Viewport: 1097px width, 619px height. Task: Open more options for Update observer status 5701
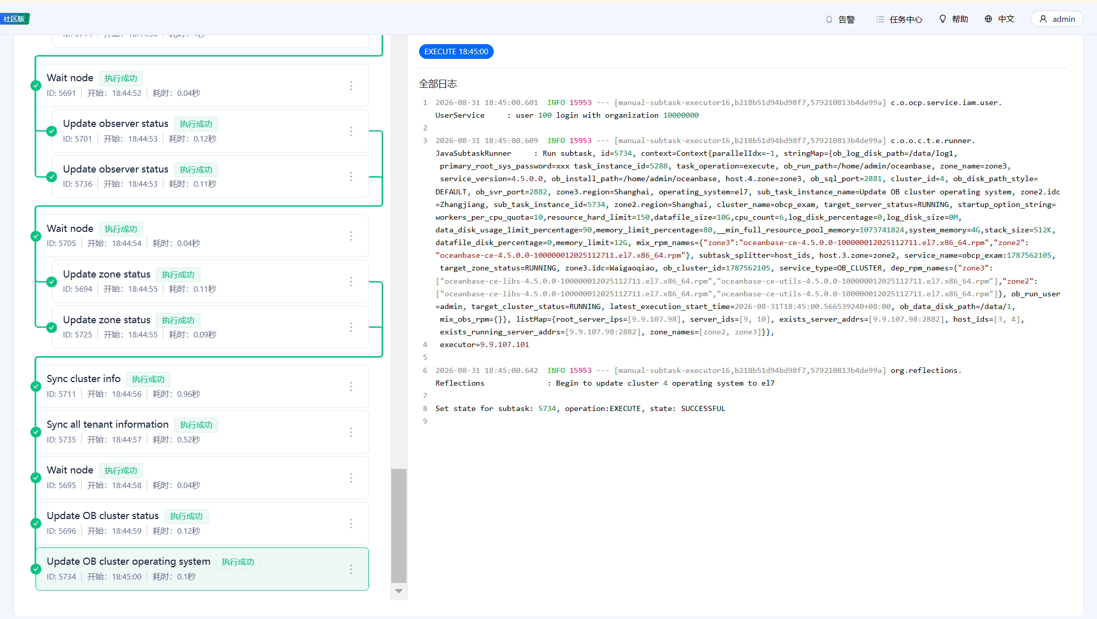pyautogui.click(x=351, y=131)
